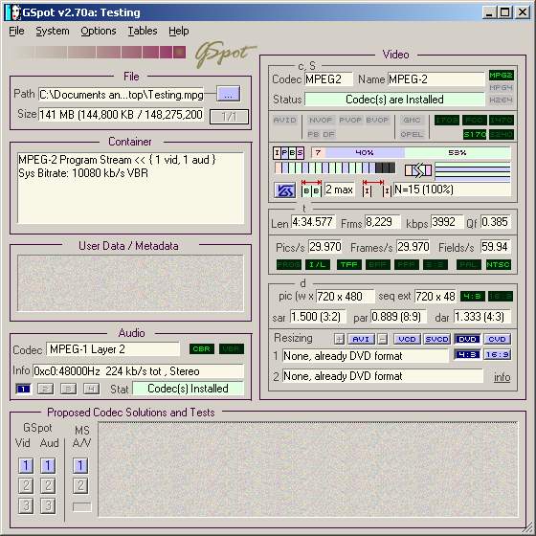Open the resizing info link

pos(502,377)
